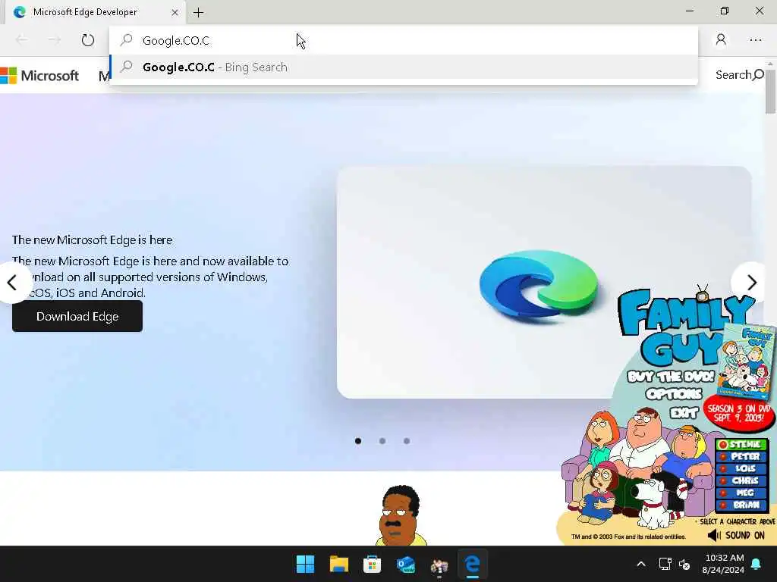Select the Peter character option

point(741,456)
